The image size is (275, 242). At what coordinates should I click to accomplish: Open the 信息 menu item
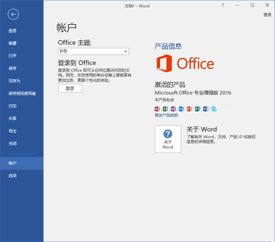(x=12, y=31)
